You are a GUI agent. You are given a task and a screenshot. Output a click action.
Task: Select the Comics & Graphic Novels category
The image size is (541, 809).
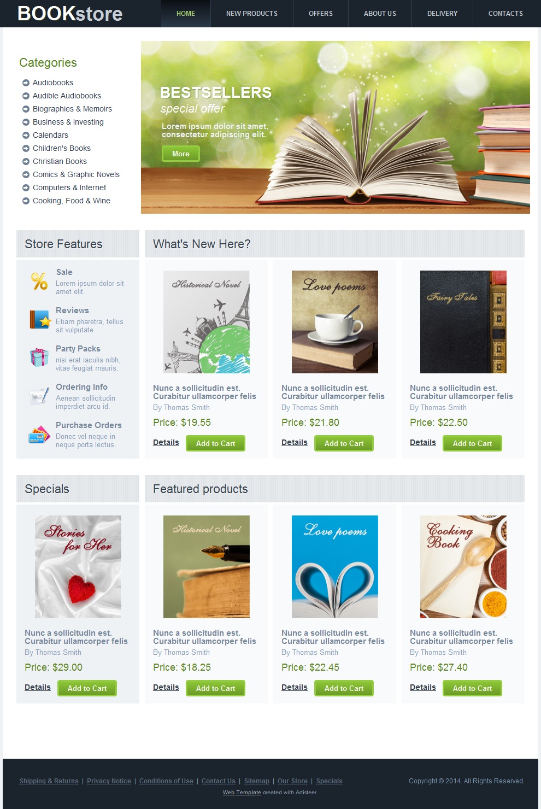pos(76,174)
